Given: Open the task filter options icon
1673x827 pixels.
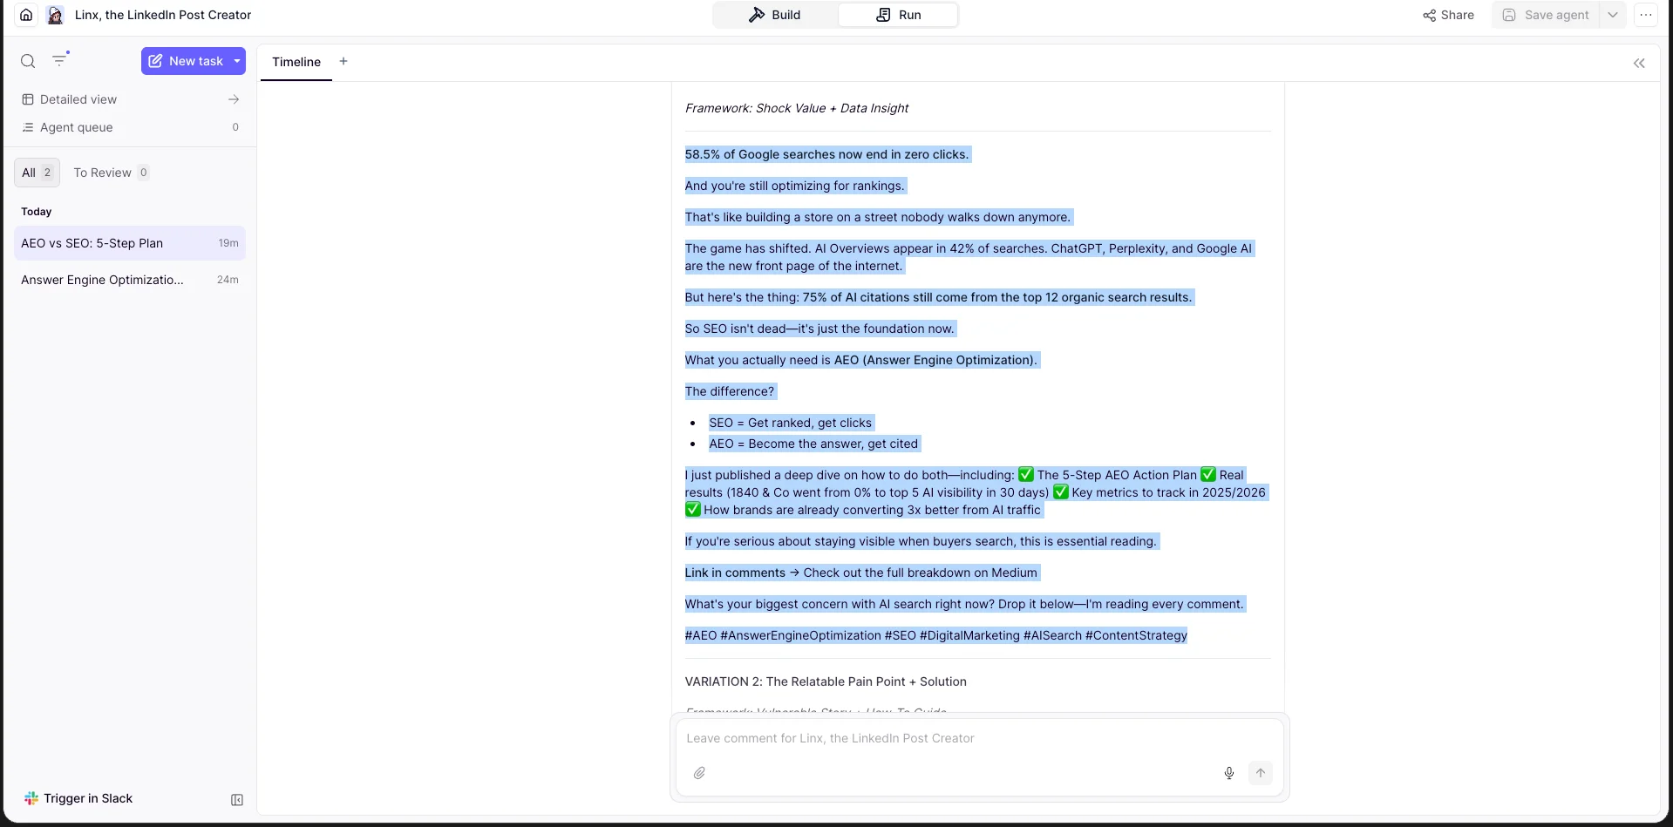Looking at the screenshot, I should point(59,60).
